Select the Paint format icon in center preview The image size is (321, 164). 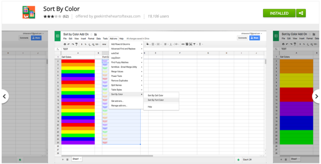pos(76,44)
